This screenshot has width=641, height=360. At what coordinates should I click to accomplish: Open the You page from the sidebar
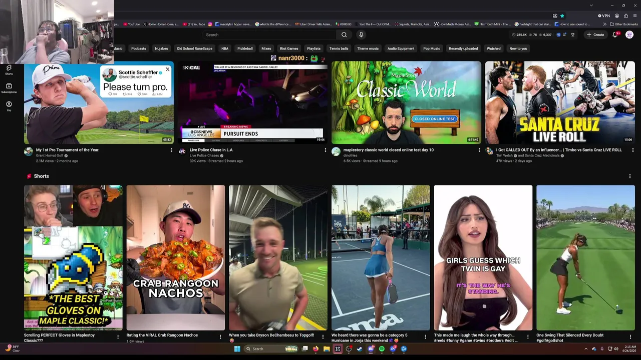pos(9,106)
